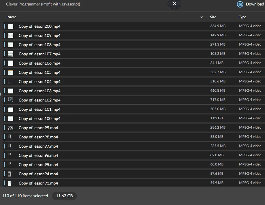Sort files by Name column header
The width and height of the screenshot is (265, 205).
click(x=12, y=17)
